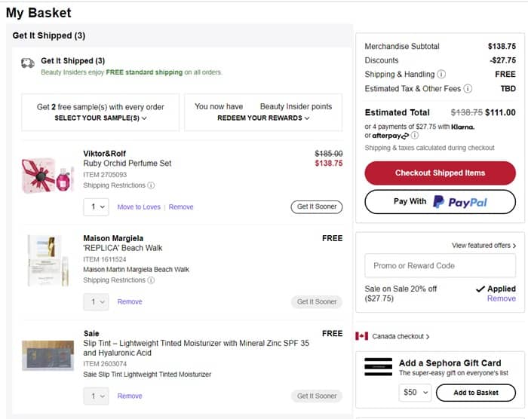Expand Redeem Your Rewards section
Viewport: 528px width, 419px height.
pyautogui.click(x=262, y=118)
